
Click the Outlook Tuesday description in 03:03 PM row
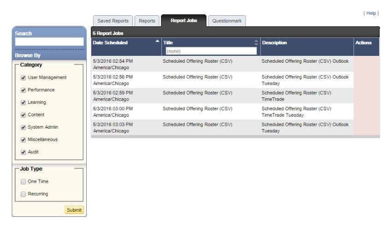[x=305, y=127]
